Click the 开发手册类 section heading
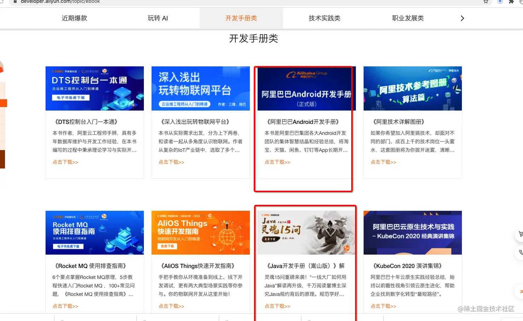This screenshot has width=523, height=321. point(254,38)
